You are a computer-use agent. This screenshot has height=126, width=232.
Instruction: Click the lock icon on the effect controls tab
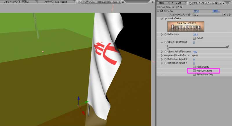pyautogui.click(x=190, y=3)
